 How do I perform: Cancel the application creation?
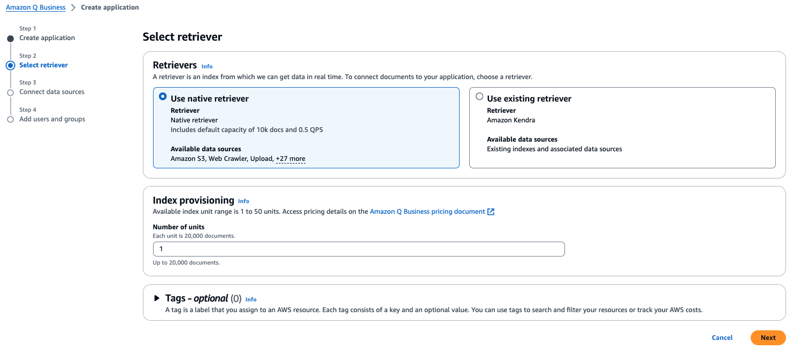(722, 338)
